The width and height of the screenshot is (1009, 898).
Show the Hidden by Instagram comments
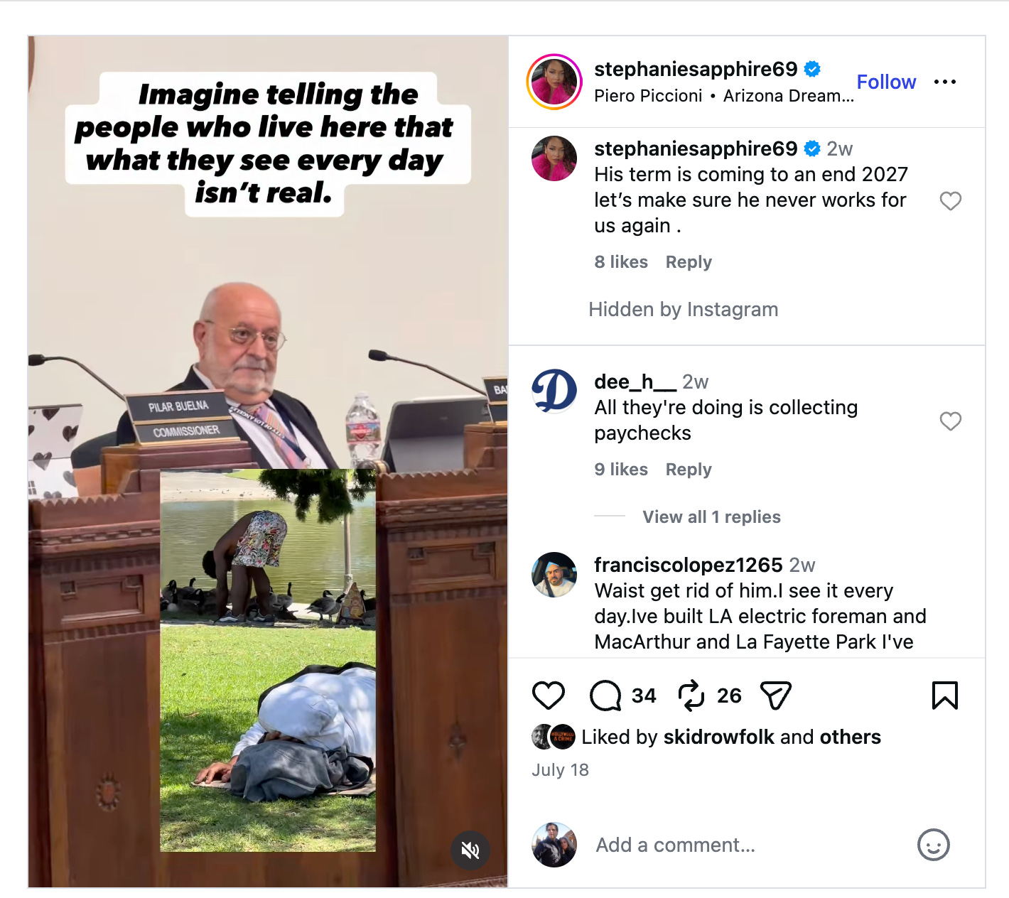(683, 309)
